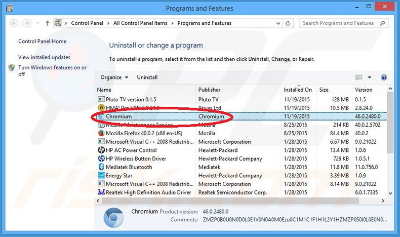Sort by Installed On column header
Viewport: 400px width, 237px height.
click(x=299, y=90)
